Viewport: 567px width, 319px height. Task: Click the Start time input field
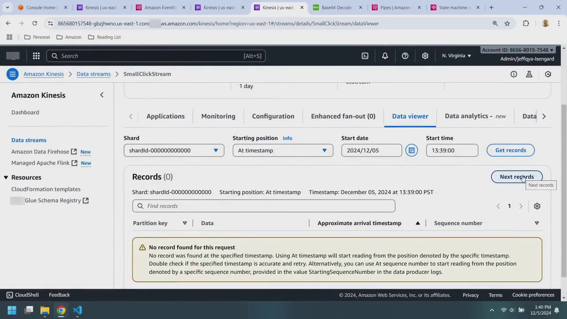tap(452, 150)
